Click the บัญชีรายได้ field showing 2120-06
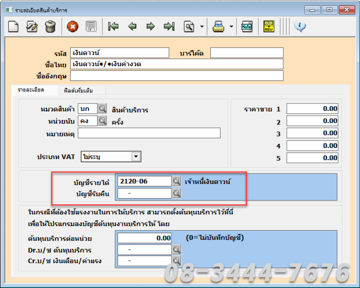Image resolution: width=360 pixels, height=288 pixels. click(x=144, y=181)
